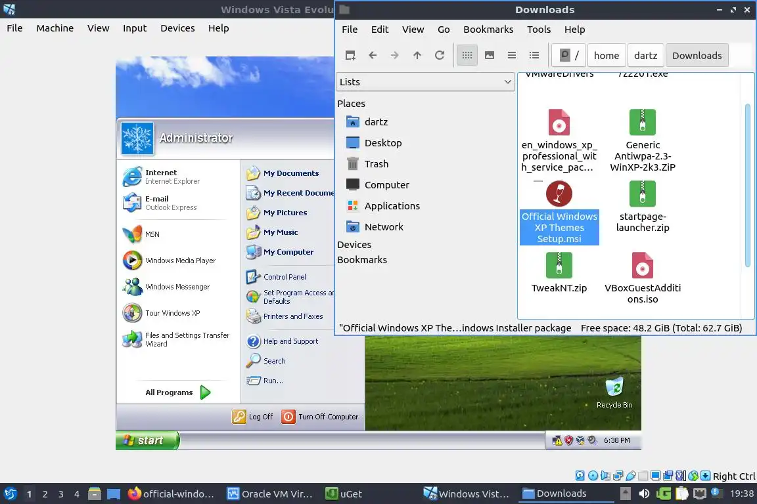The height and width of the screenshot is (504, 757).
Task: Select TweakNT.zip file
Action: pyautogui.click(x=559, y=272)
